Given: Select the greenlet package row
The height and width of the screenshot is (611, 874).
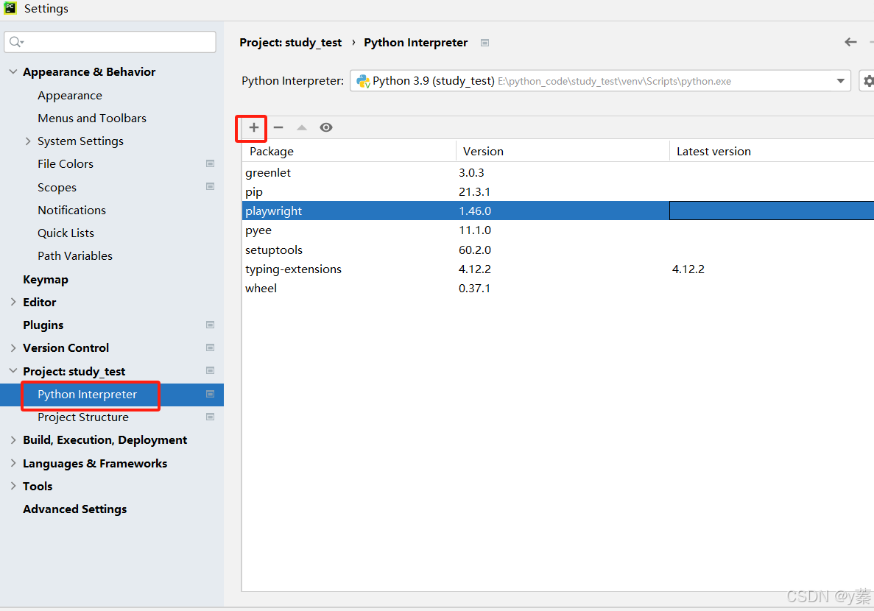Looking at the screenshot, I should [558, 173].
